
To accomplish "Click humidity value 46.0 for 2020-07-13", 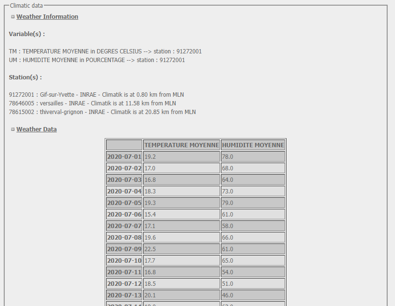I will pyautogui.click(x=253, y=295).
